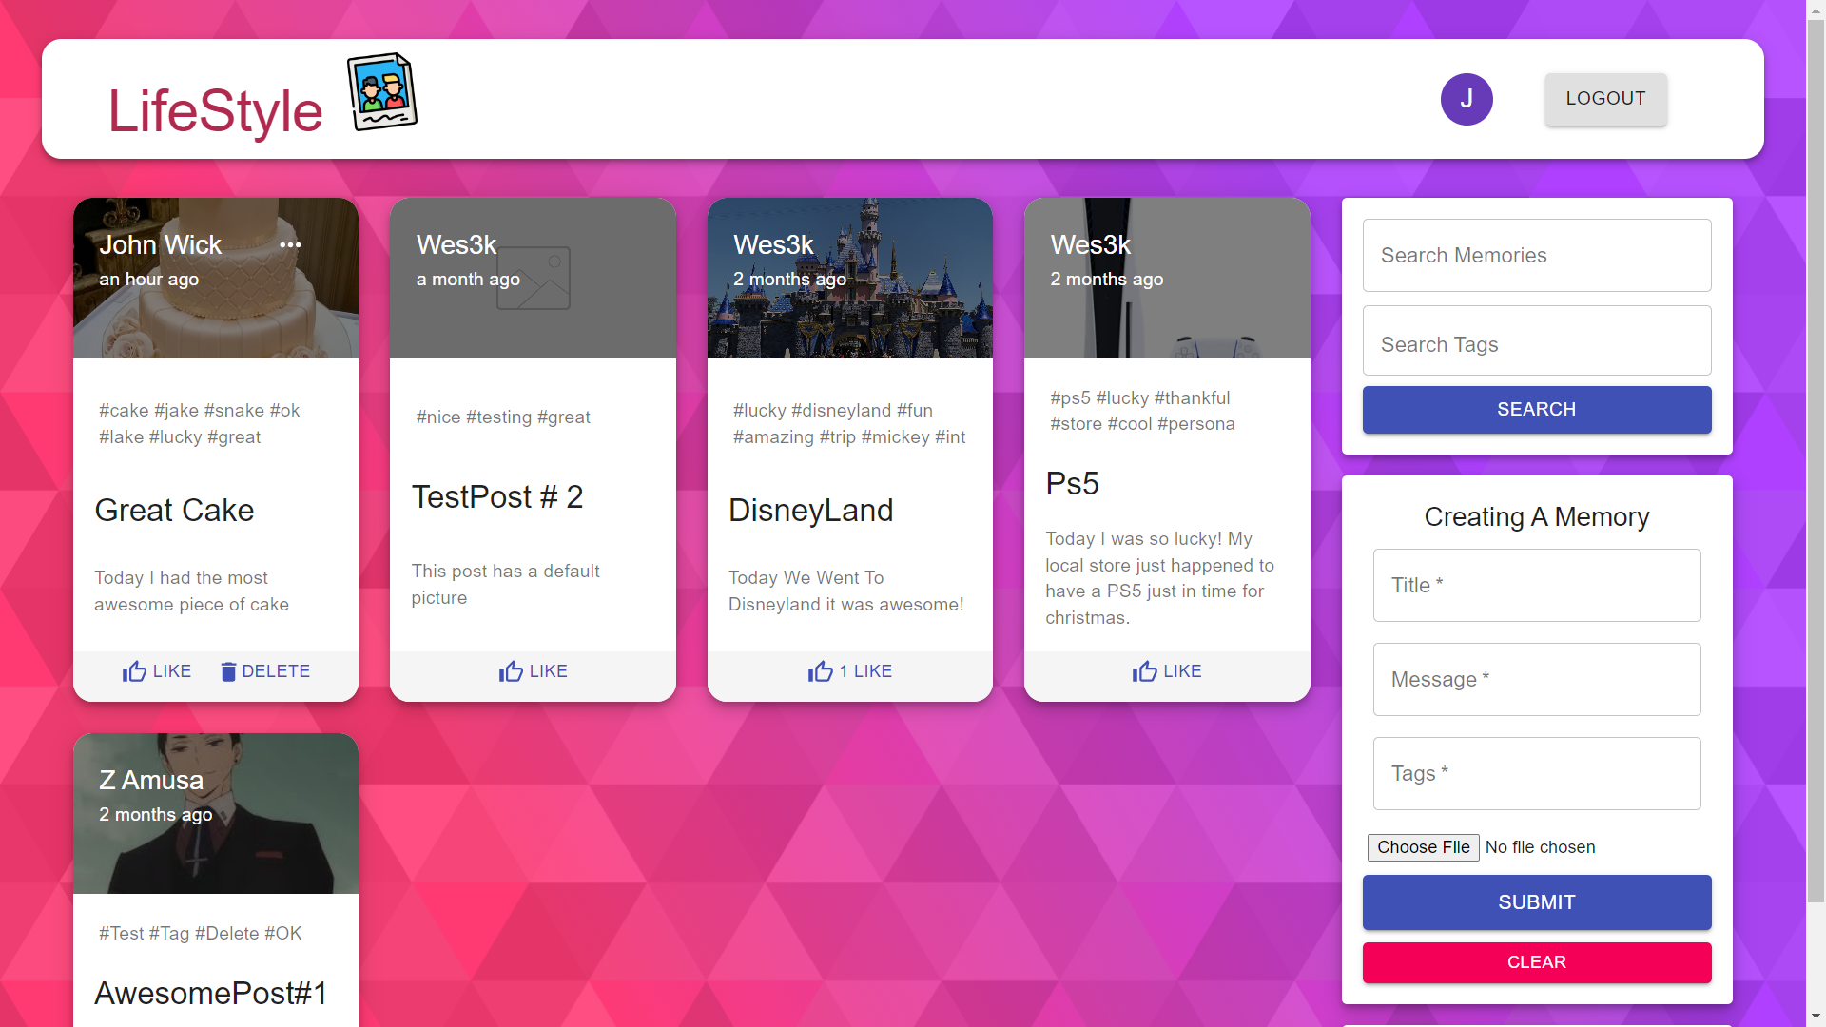This screenshot has height=1027, width=1826.
Task: Click the Message input field
Action: click(1536, 680)
